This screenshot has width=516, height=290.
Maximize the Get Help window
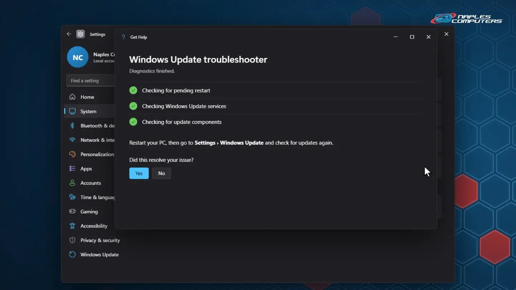click(412, 37)
